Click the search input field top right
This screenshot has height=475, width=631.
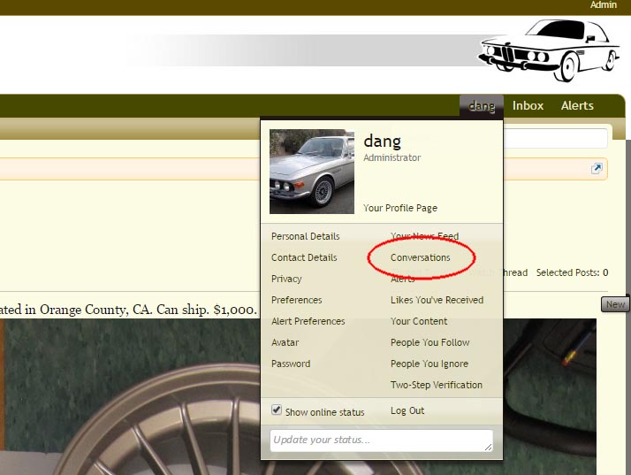tap(555, 139)
